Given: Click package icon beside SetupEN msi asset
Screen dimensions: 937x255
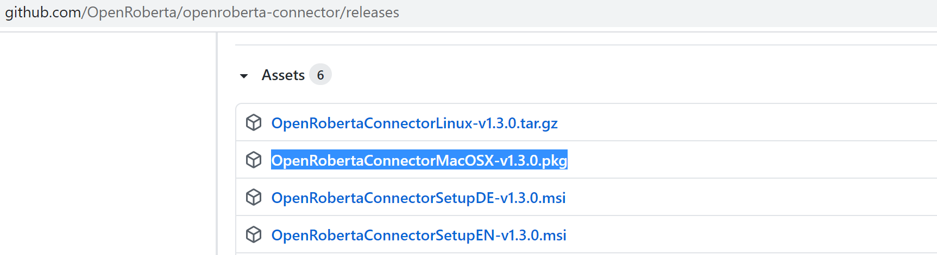Looking at the screenshot, I should 254,235.
